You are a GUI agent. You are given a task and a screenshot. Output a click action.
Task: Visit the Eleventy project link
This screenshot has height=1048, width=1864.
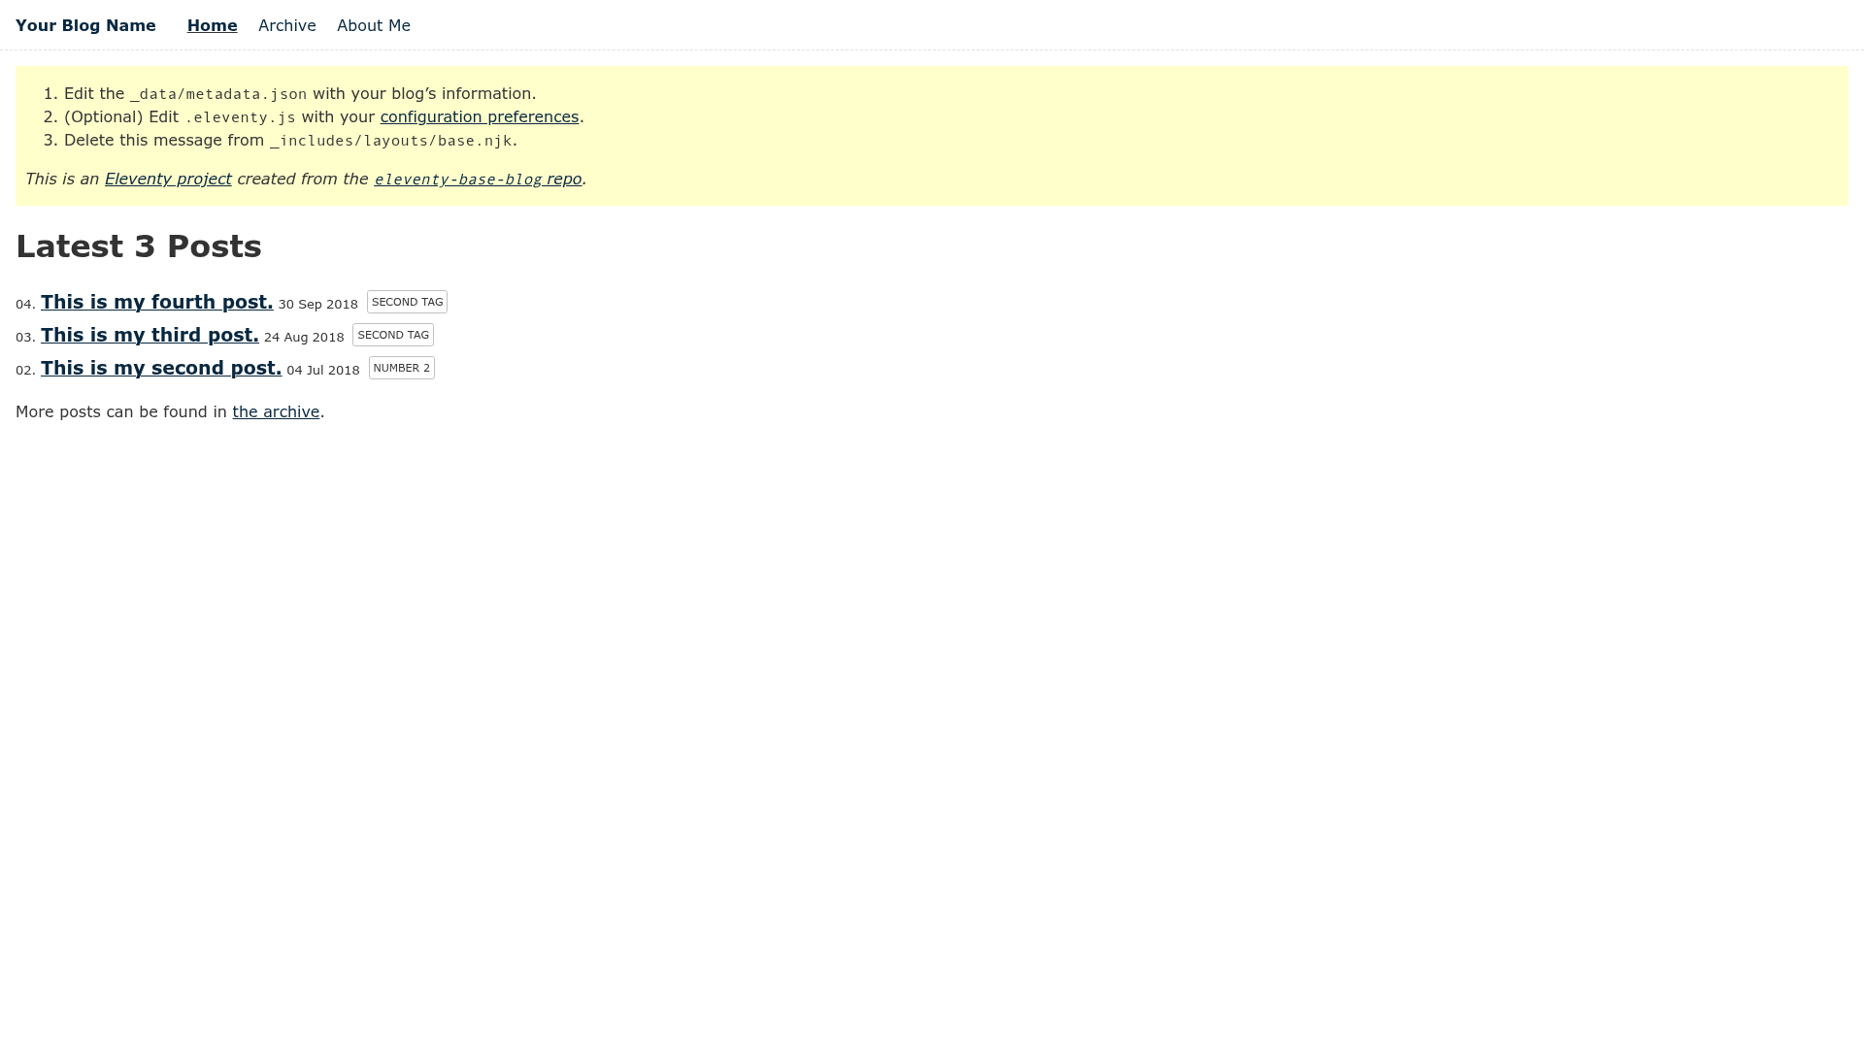coord(168,180)
